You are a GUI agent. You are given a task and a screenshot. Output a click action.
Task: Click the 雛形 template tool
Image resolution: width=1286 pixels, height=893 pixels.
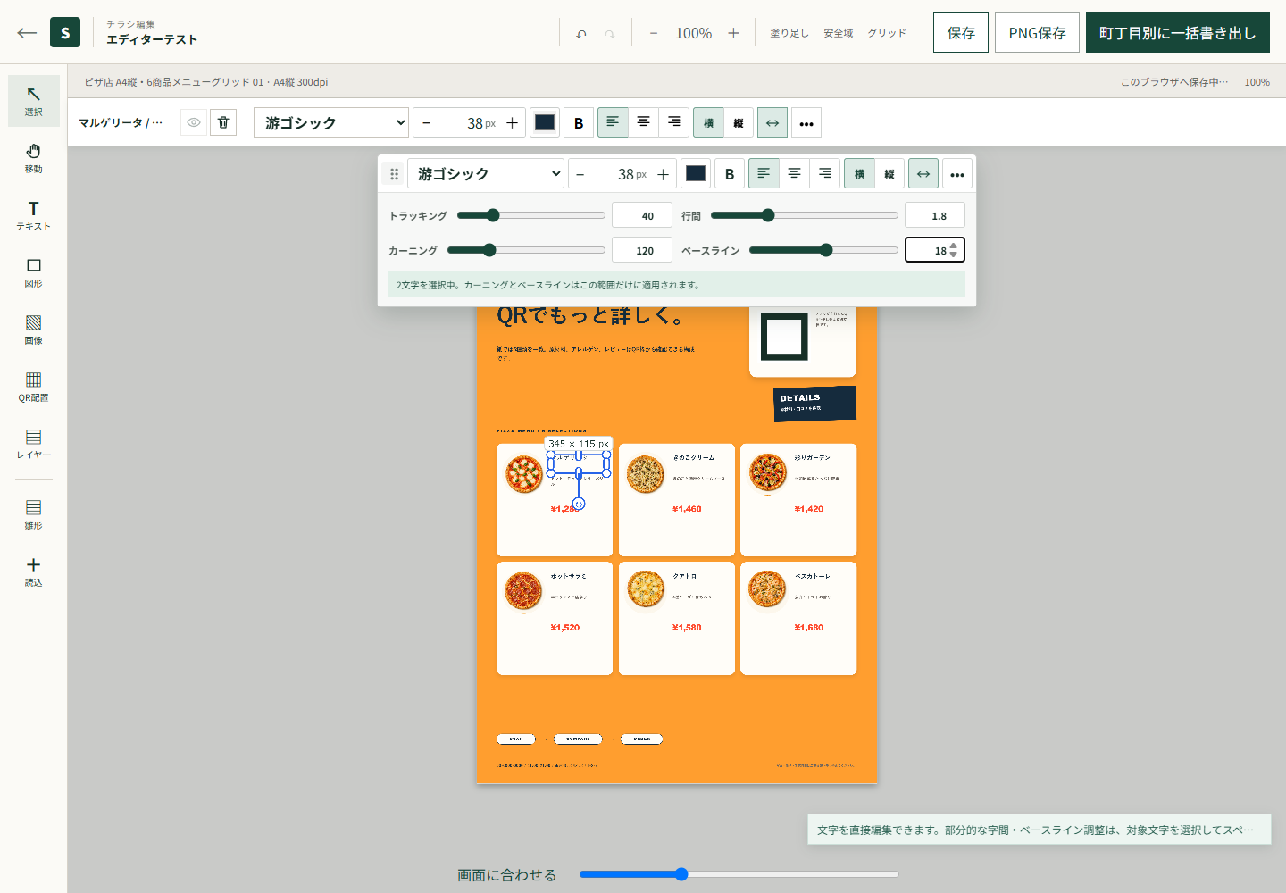[x=34, y=514]
